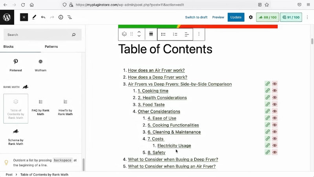Select Post in the breadcrumb
Screen dimensions: 314x177
pos(9,175)
